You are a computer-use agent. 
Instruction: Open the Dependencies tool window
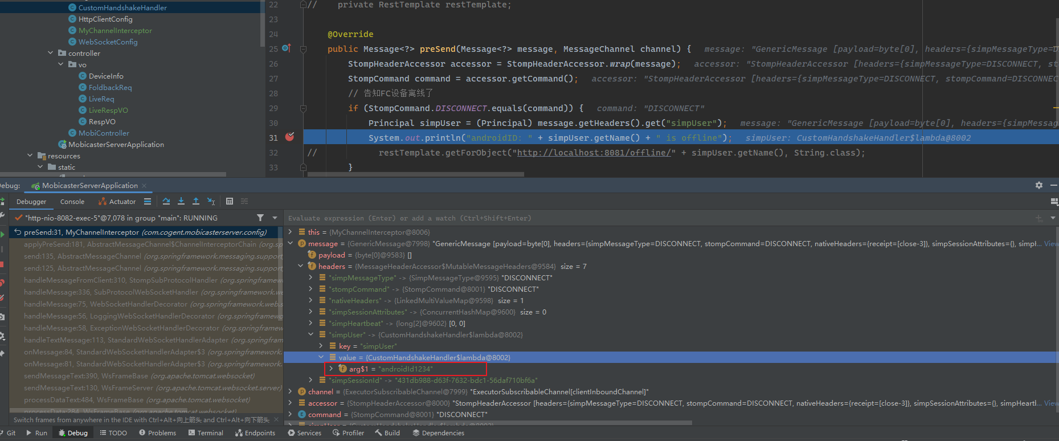tap(438, 433)
